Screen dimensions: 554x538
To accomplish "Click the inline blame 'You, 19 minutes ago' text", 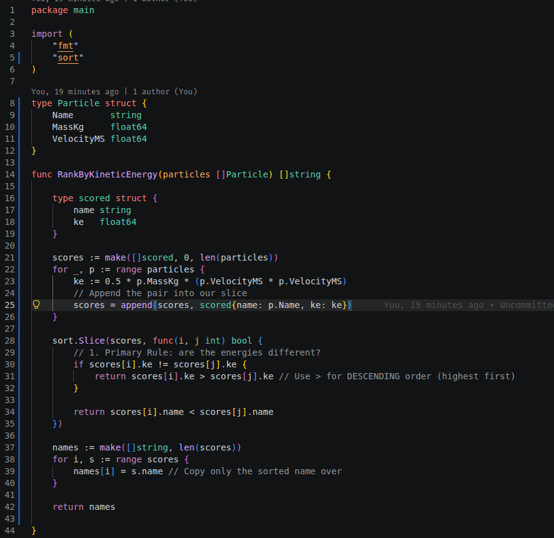I will pyautogui.click(x=434, y=305).
